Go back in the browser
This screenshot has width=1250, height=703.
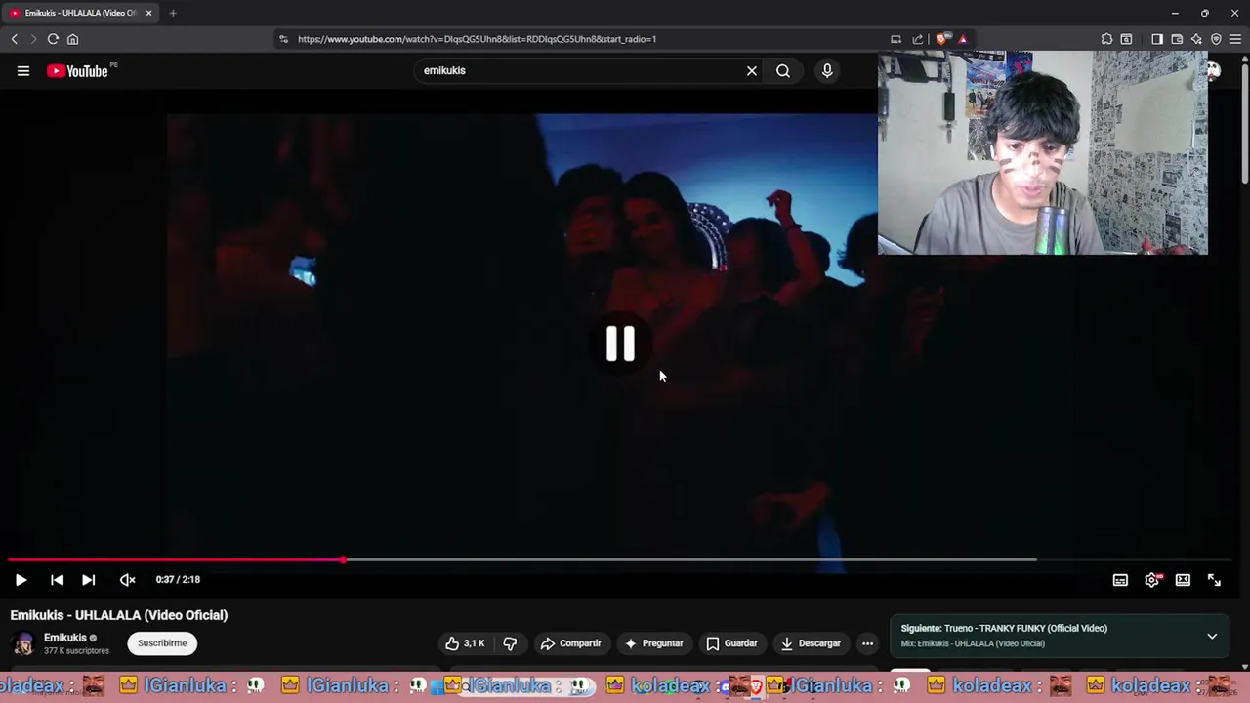coord(15,39)
